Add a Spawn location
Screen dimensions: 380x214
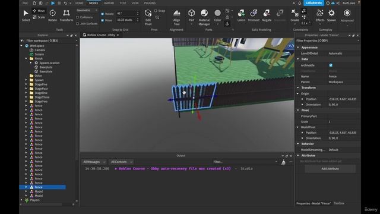click(x=331, y=15)
